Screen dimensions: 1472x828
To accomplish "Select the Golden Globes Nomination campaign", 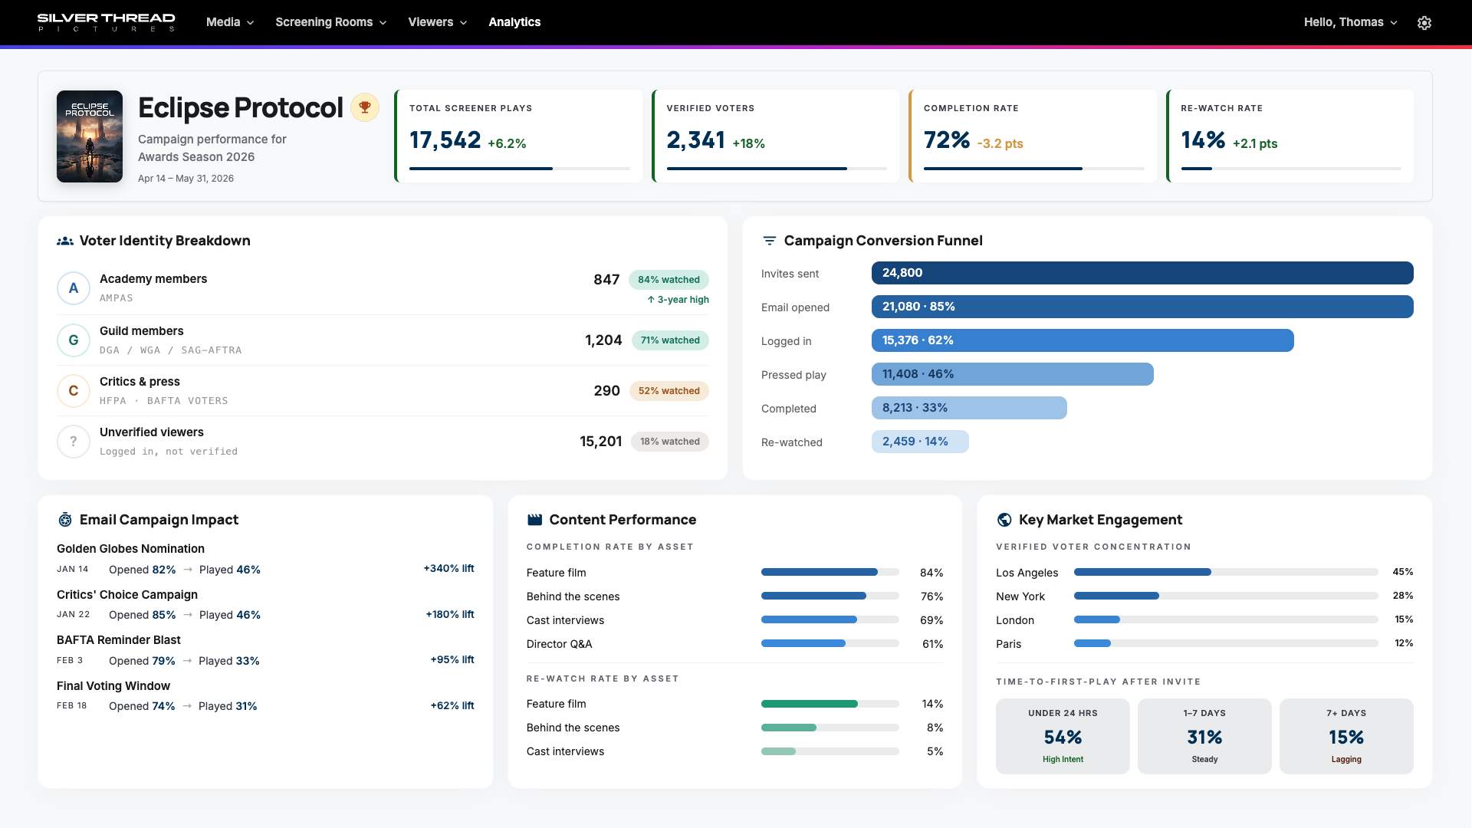I will 265,559.
